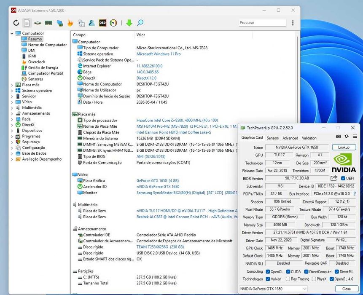Click the GPU-Z refresh icon

coord(347,137)
